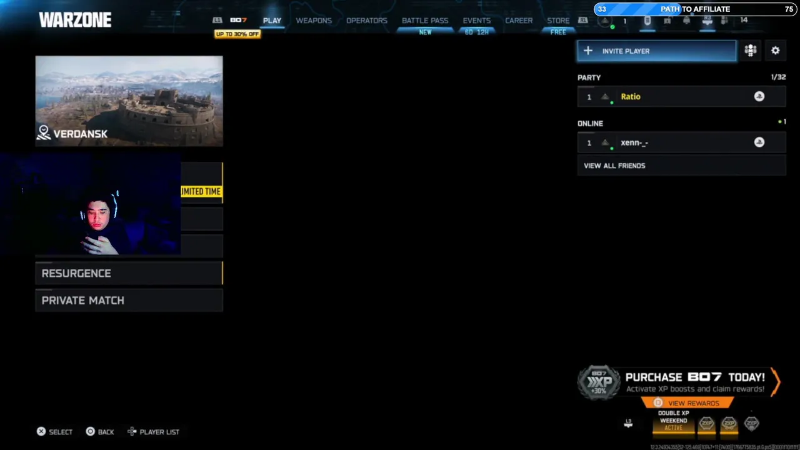Image resolution: width=800 pixels, height=450 pixels.
Task: Click the UP TO 30% OFF badge
Action: point(237,34)
